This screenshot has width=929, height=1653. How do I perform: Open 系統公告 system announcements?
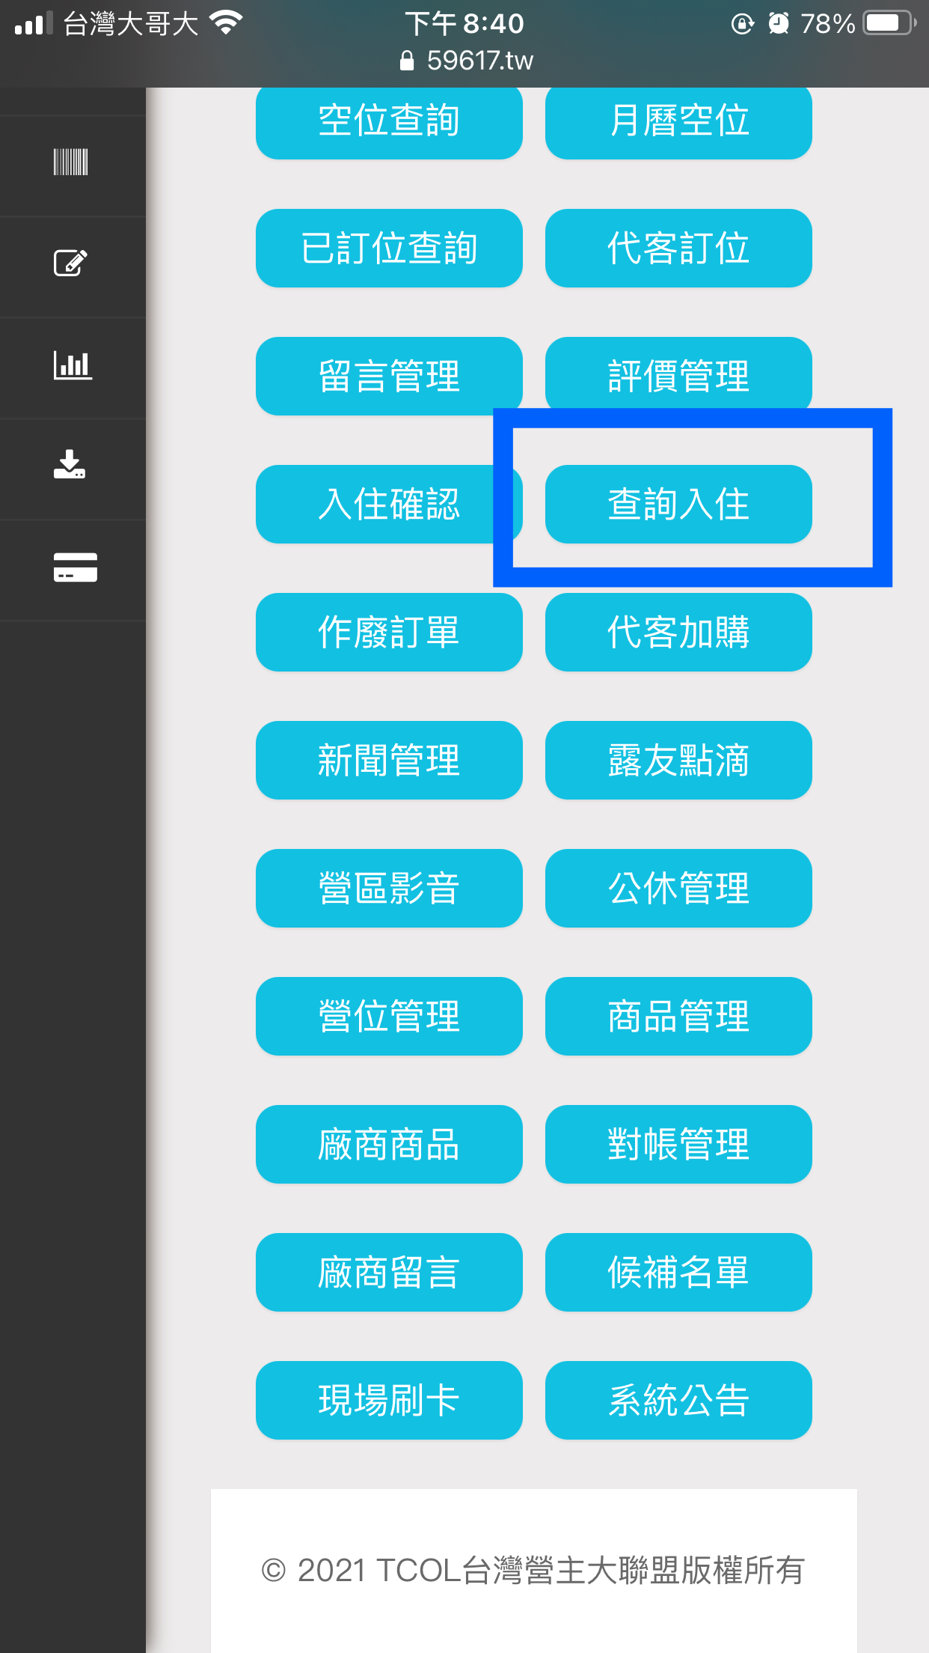click(678, 1400)
